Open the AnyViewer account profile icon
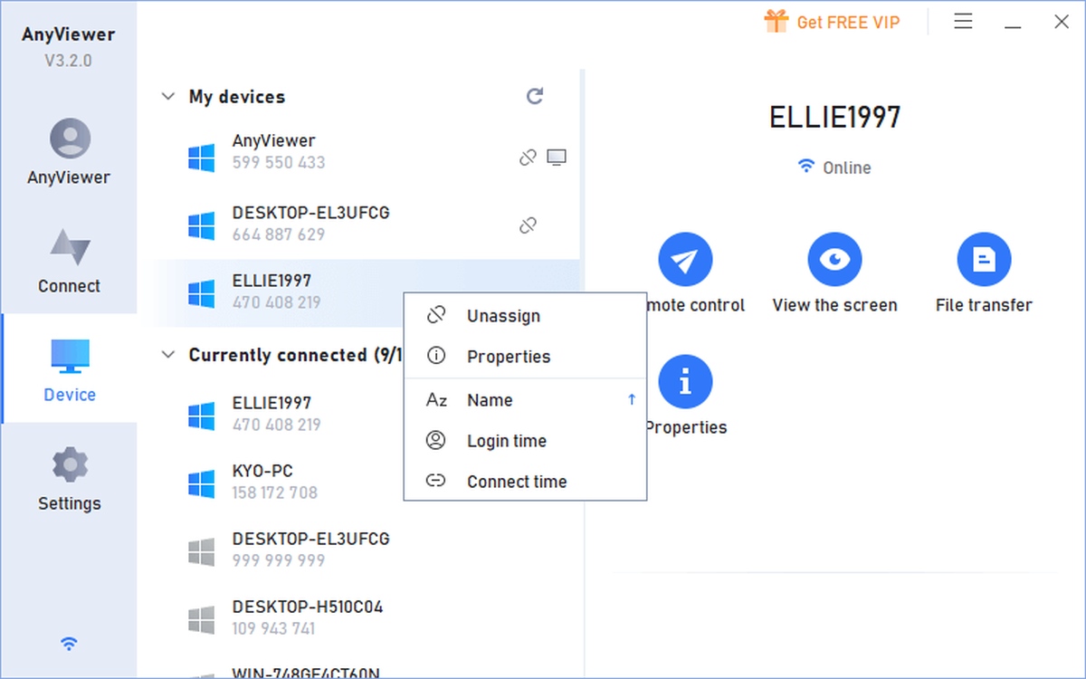Image resolution: width=1086 pixels, height=679 pixels. pos(70,139)
